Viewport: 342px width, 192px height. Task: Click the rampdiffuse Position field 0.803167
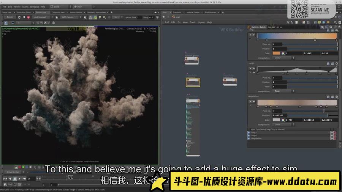pyautogui.click(x=279, y=115)
